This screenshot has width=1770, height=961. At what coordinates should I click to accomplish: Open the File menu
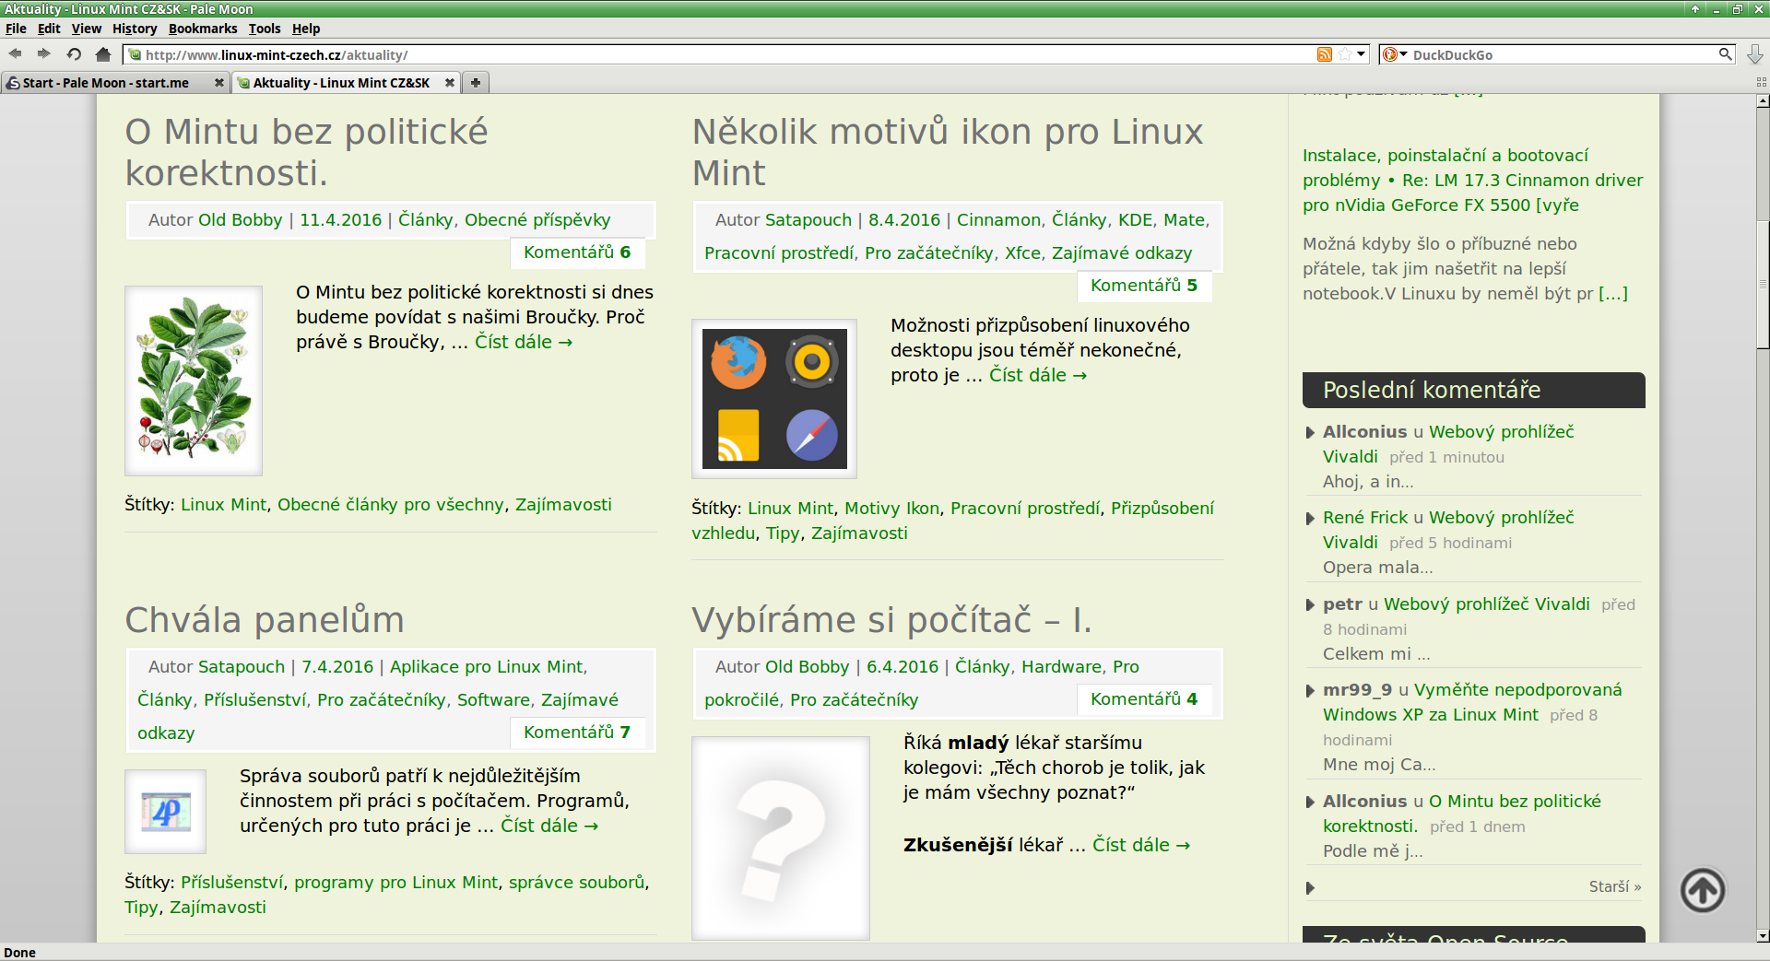pyautogui.click(x=16, y=29)
